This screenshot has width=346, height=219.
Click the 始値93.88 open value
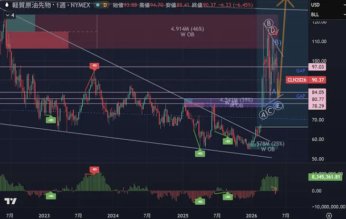click(x=125, y=5)
